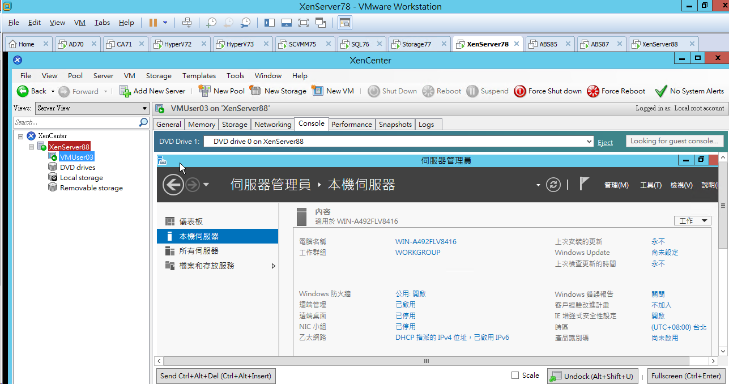
Task: Switch to the General tab
Action: (x=169, y=124)
